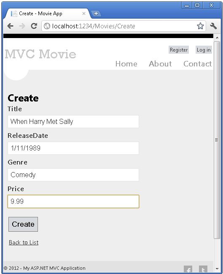
Task: Go back with the browser back arrow
Action: coord(11,26)
